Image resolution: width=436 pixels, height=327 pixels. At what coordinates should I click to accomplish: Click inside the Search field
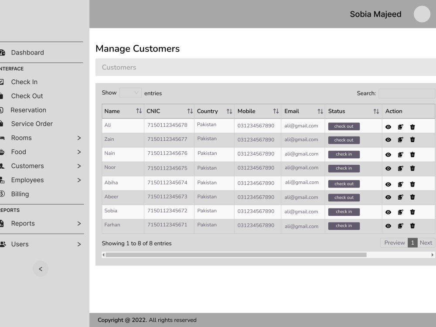[x=406, y=93]
